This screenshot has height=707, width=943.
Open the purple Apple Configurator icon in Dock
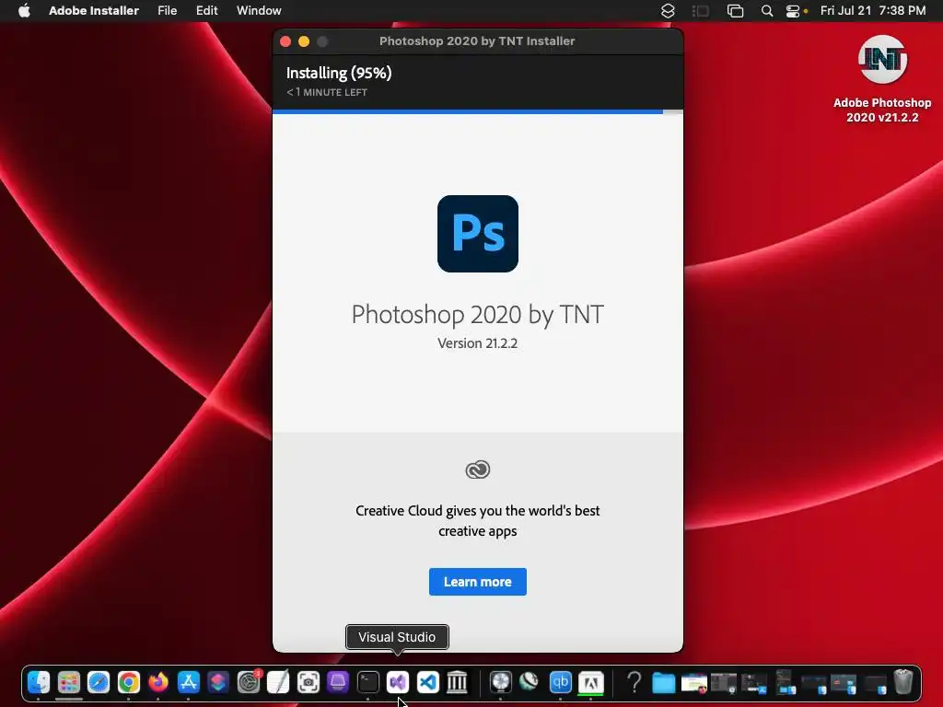click(337, 682)
